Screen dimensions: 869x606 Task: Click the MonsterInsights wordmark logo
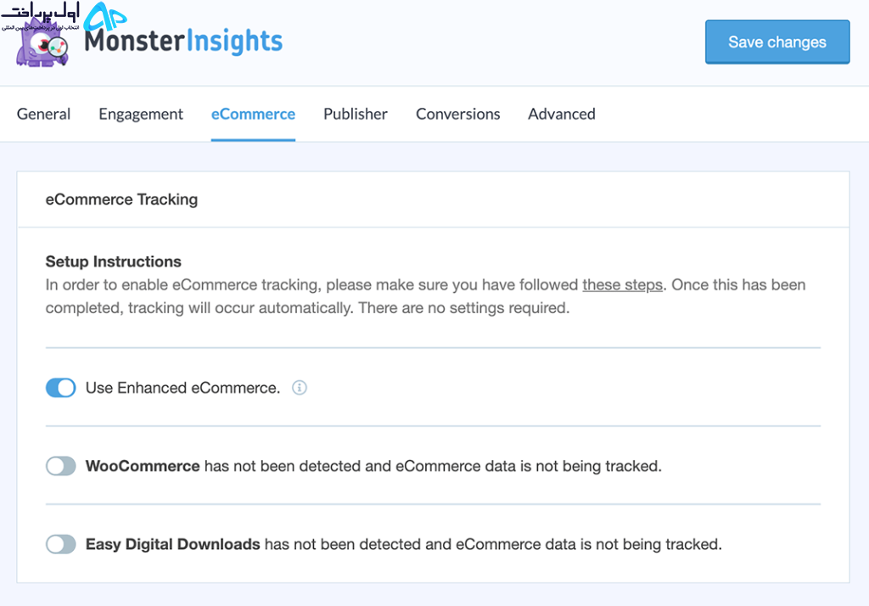(x=183, y=41)
